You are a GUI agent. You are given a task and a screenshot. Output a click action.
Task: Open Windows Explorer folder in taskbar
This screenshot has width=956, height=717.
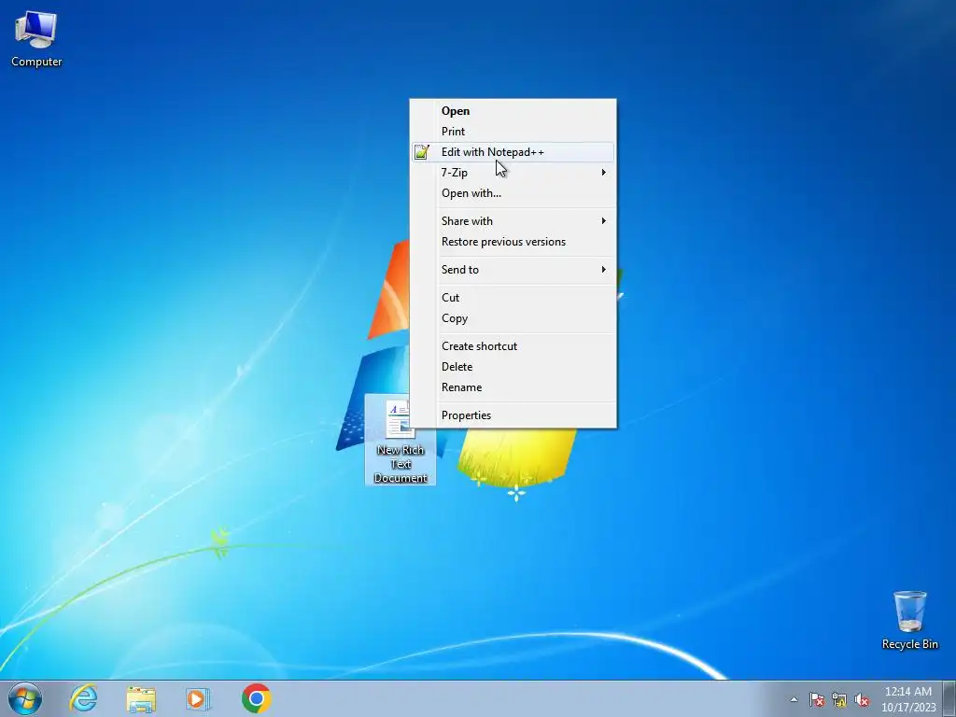coord(141,698)
